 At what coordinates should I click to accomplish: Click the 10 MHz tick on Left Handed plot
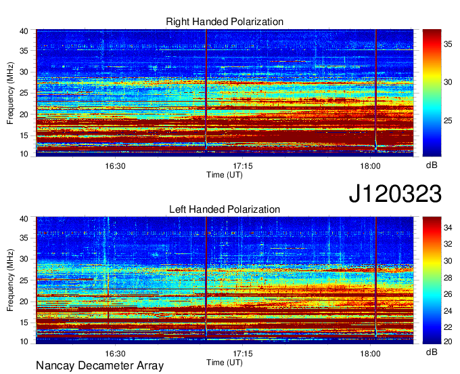(24, 341)
